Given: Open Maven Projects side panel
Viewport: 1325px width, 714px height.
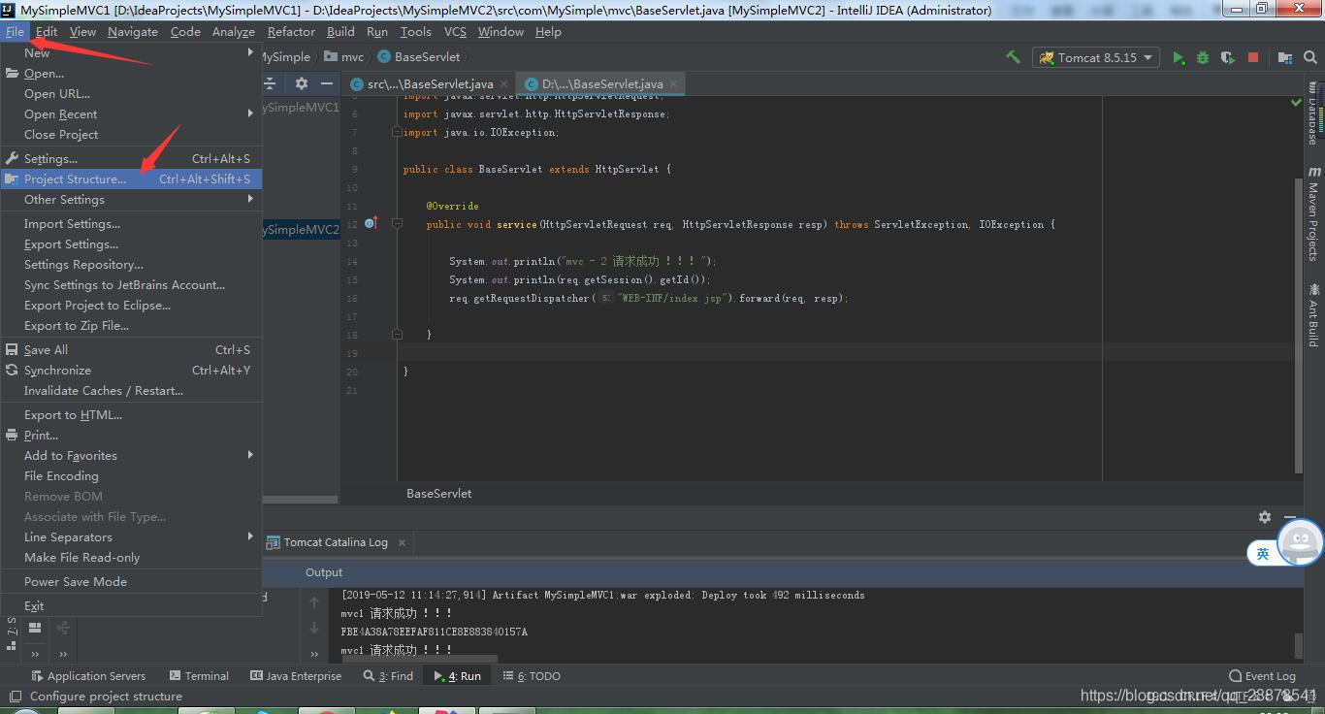Looking at the screenshot, I should pos(1313,214).
